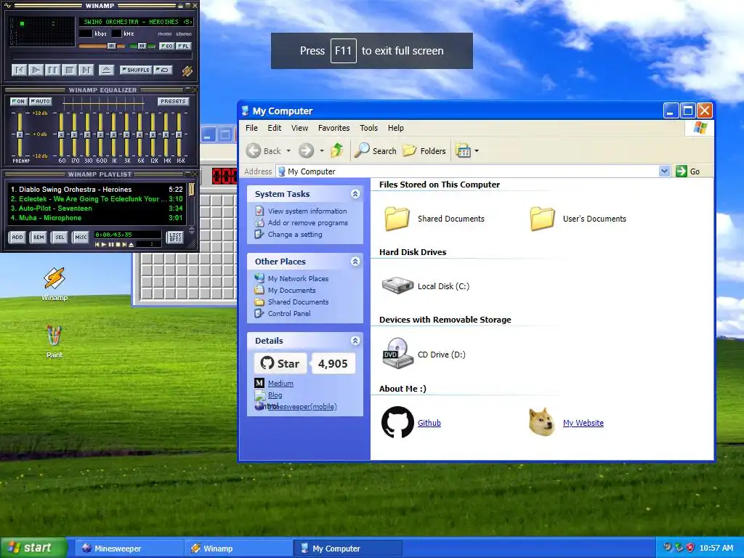Image resolution: width=744 pixels, height=558 pixels.
Task: Open the Medium link in Details
Action: (x=280, y=384)
